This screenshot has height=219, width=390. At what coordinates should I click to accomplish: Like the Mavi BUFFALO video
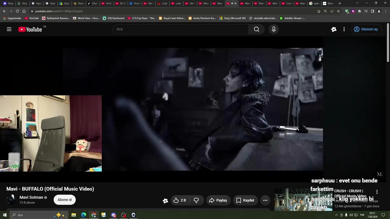179,200
